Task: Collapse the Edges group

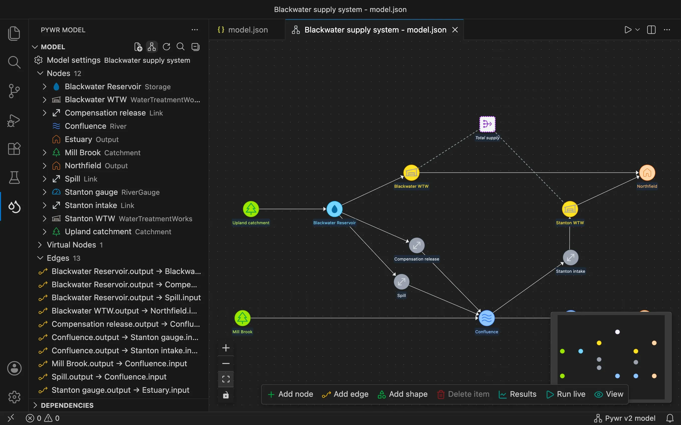Action: click(40, 258)
